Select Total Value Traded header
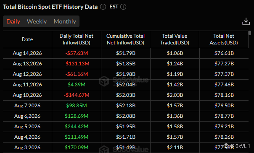This screenshot has width=254, height=153. point(175,39)
